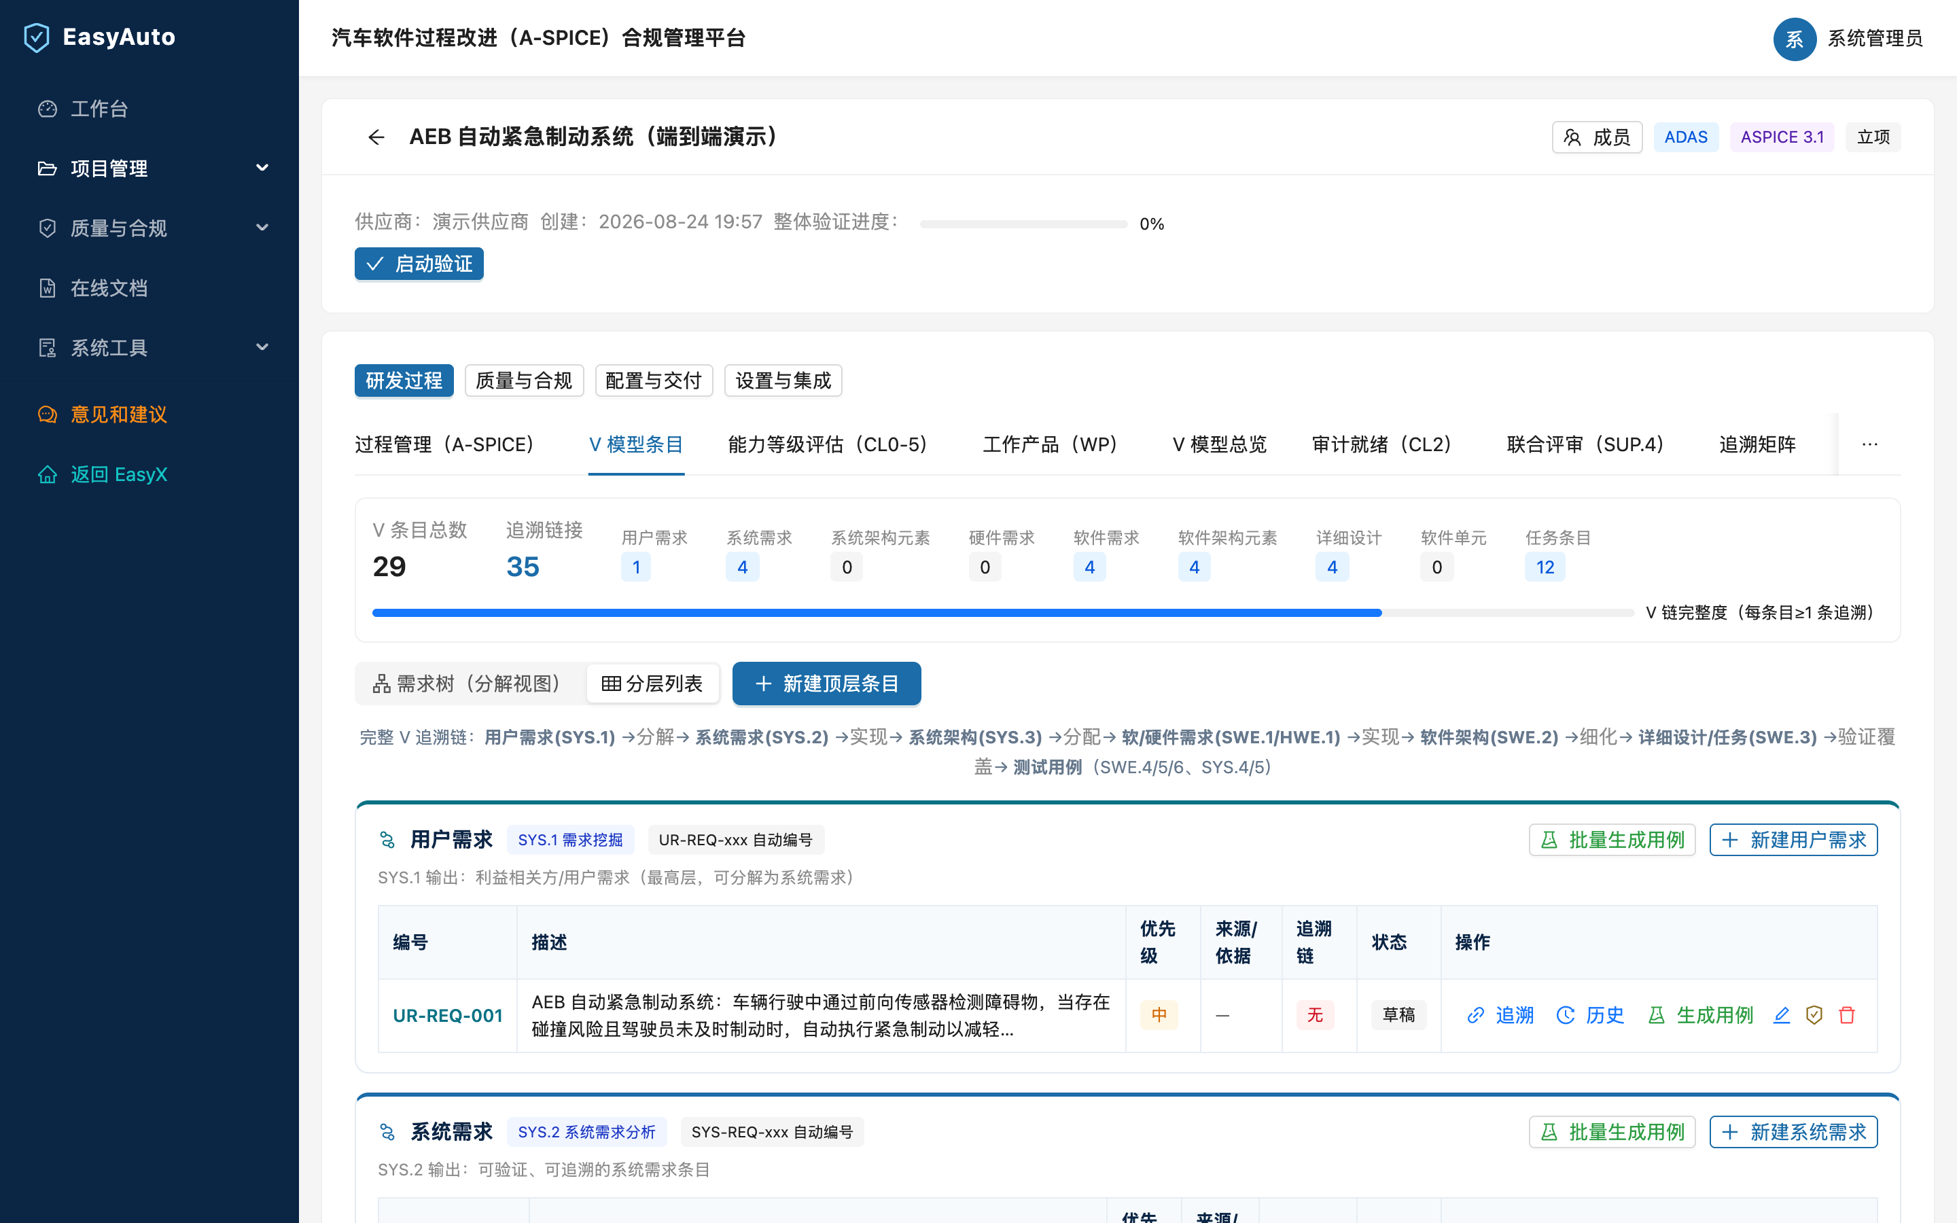Expand the 质量与合规 sidebar menu chevron
This screenshot has height=1223, width=1957.
(262, 228)
